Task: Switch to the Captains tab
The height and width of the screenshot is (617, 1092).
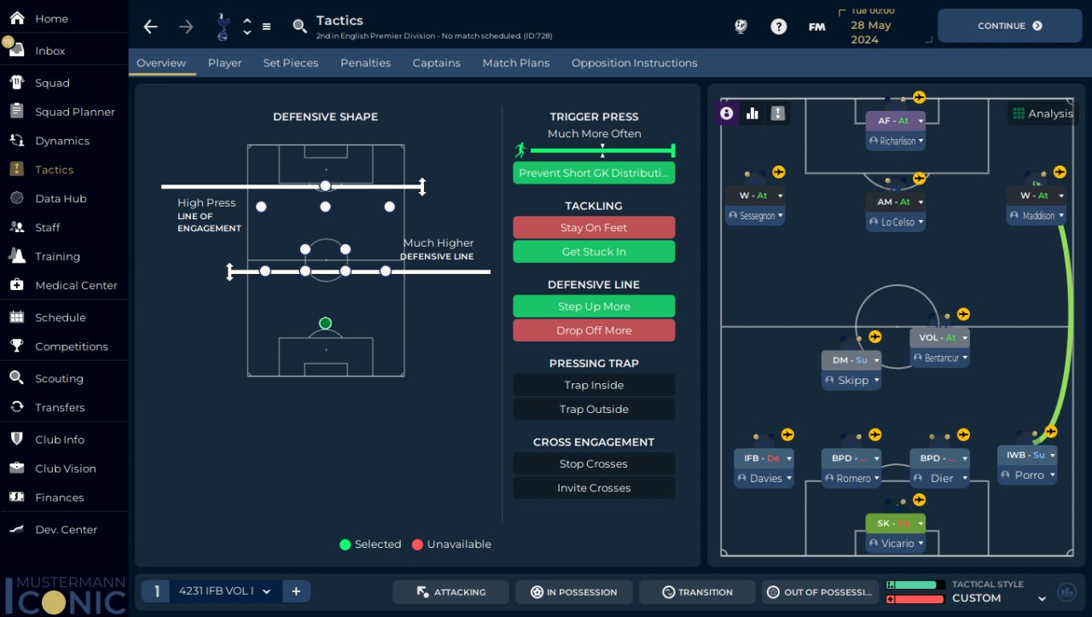Action: 437,63
